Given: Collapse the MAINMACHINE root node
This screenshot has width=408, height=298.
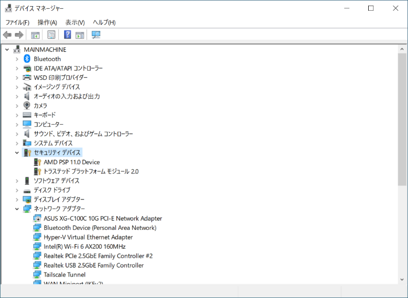Looking at the screenshot, I should (x=7, y=50).
